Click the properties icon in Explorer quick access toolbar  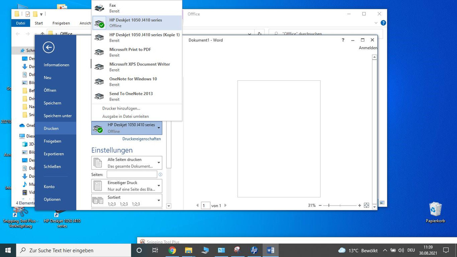pyautogui.click(x=28, y=14)
